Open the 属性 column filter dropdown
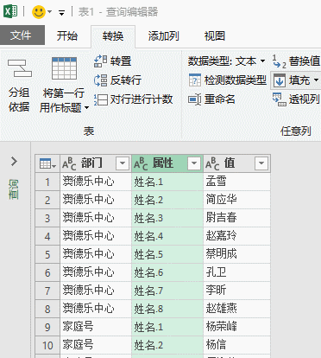The height and width of the screenshot is (358, 321). click(x=194, y=163)
